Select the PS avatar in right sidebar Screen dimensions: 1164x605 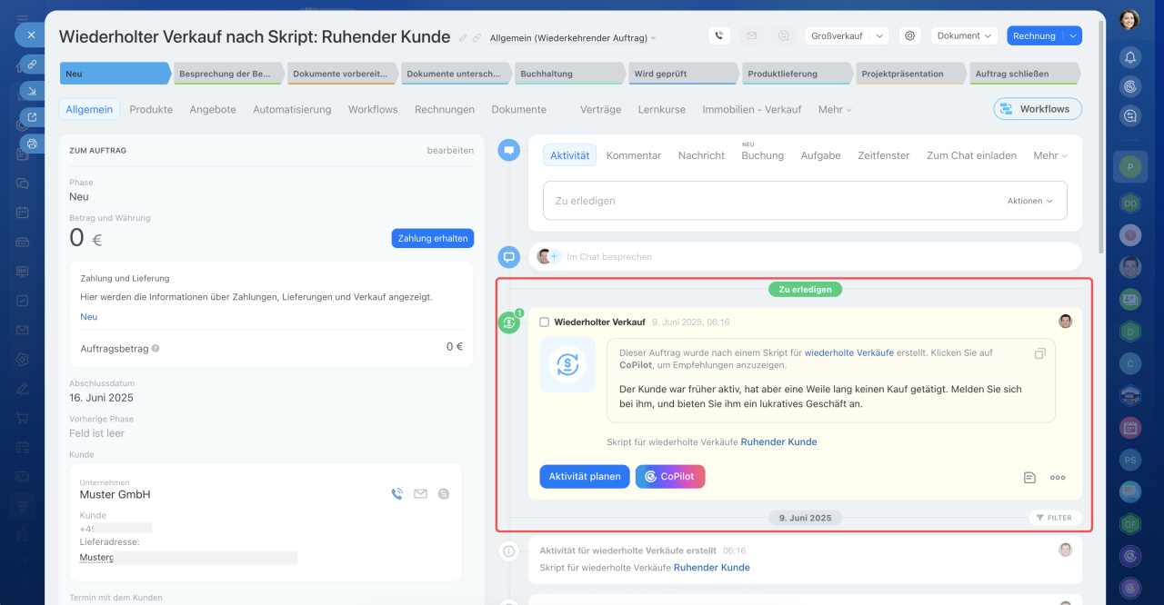pyautogui.click(x=1130, y=460)
